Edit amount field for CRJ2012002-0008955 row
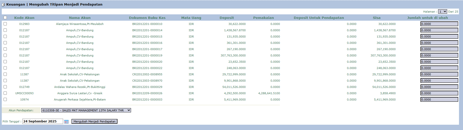463x130 pixels. tap(439, 74)
